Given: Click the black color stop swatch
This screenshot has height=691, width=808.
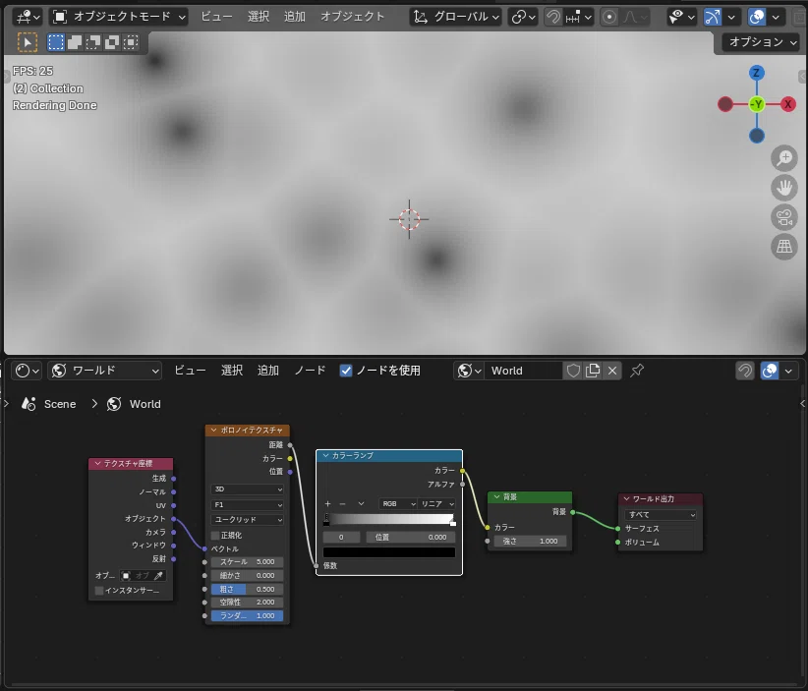Looking at the screenshot, I should [x=389, y=552].
